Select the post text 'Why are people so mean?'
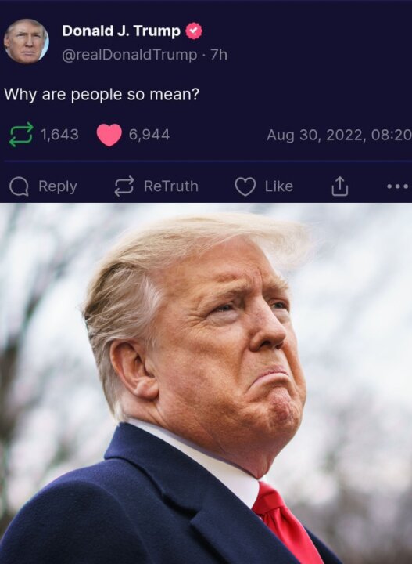Screen dimensions: 412x564 [x=102, y=95]
